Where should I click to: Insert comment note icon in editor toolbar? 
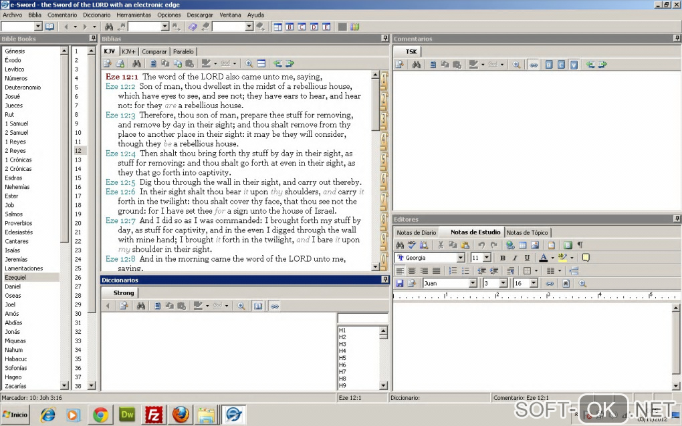586,258
